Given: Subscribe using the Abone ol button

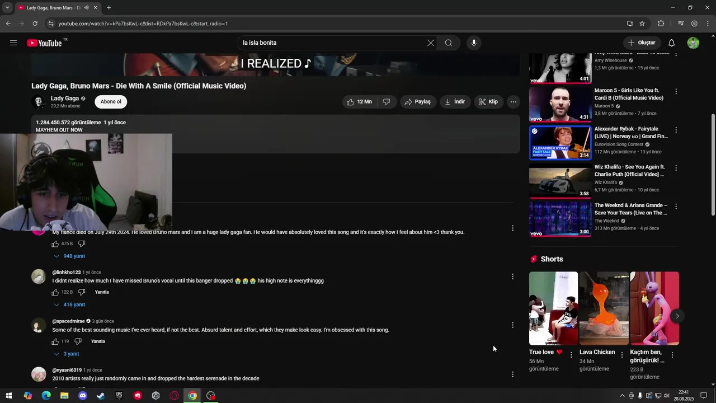Looking at the screenshot, I should 111,102.
